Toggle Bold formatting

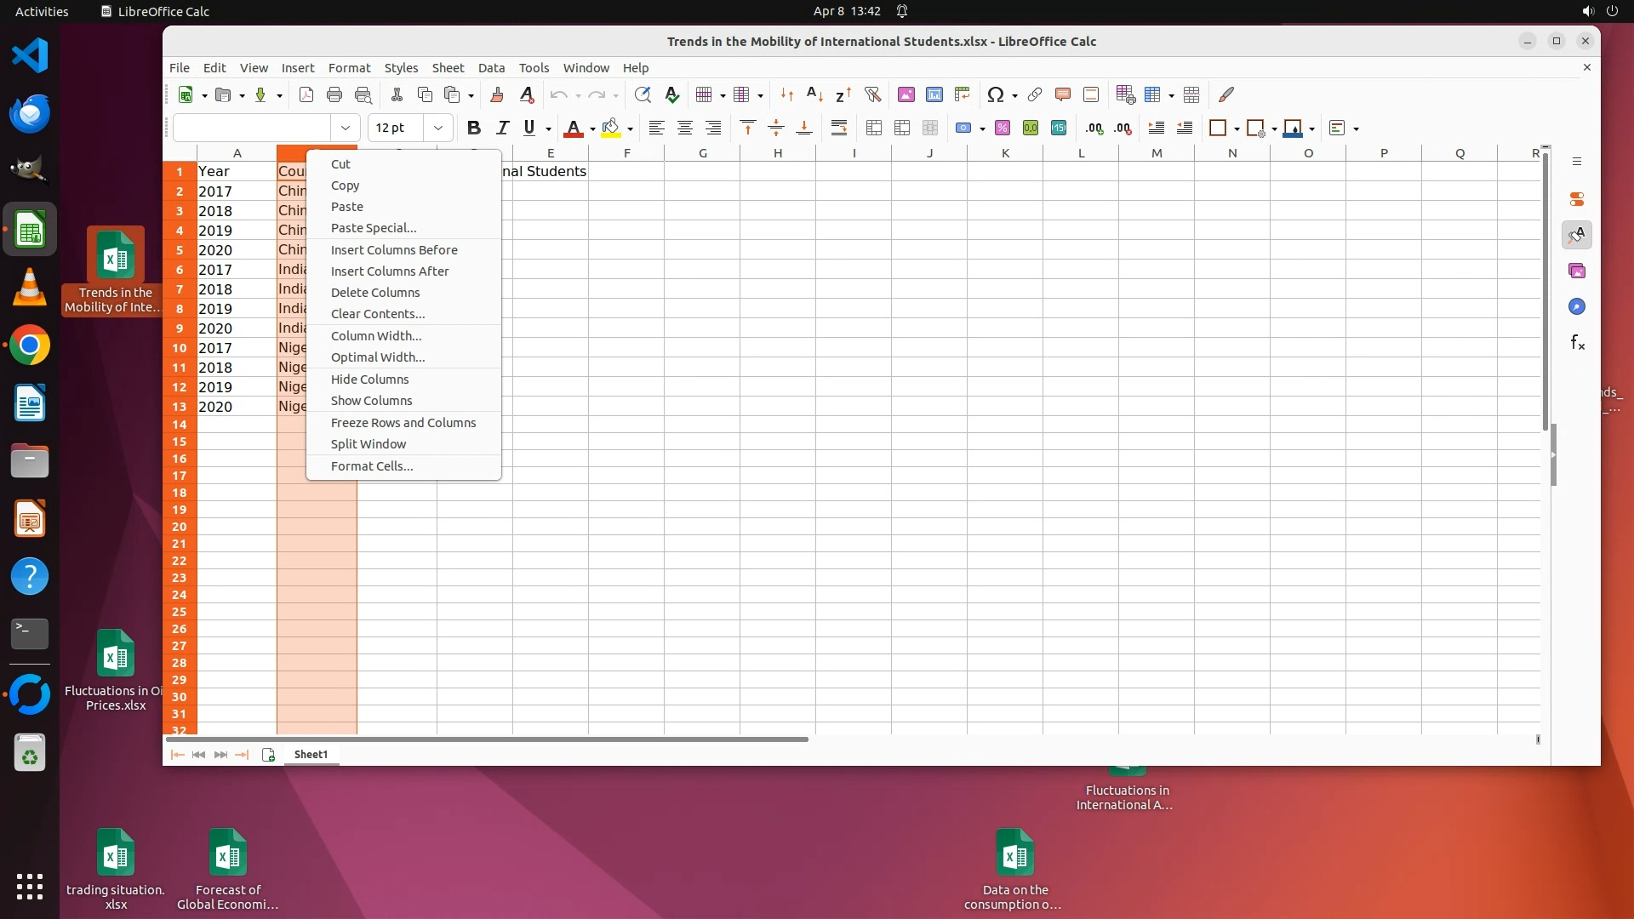(474, 128)
